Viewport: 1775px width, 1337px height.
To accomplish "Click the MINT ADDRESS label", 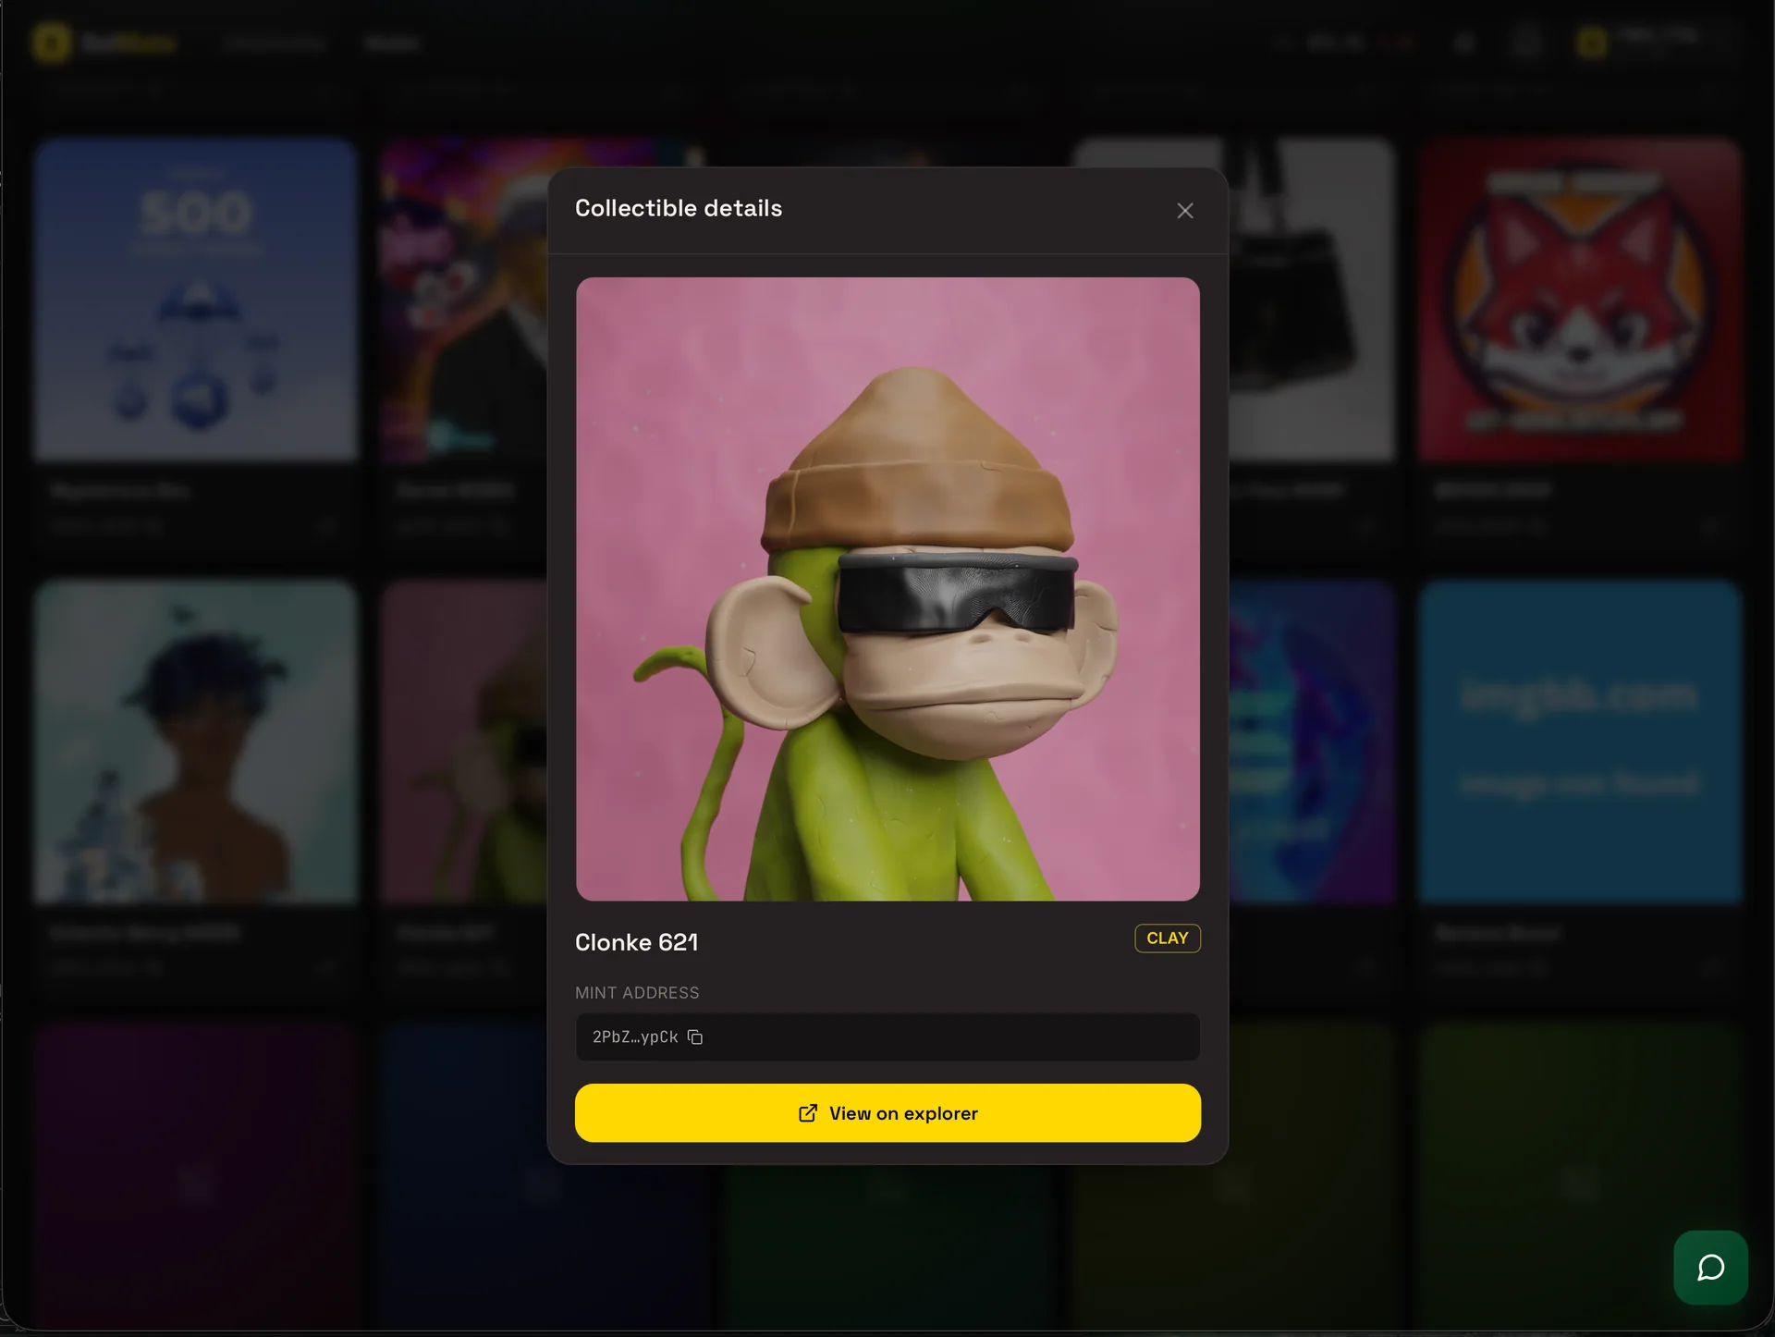I will [637, 993].
